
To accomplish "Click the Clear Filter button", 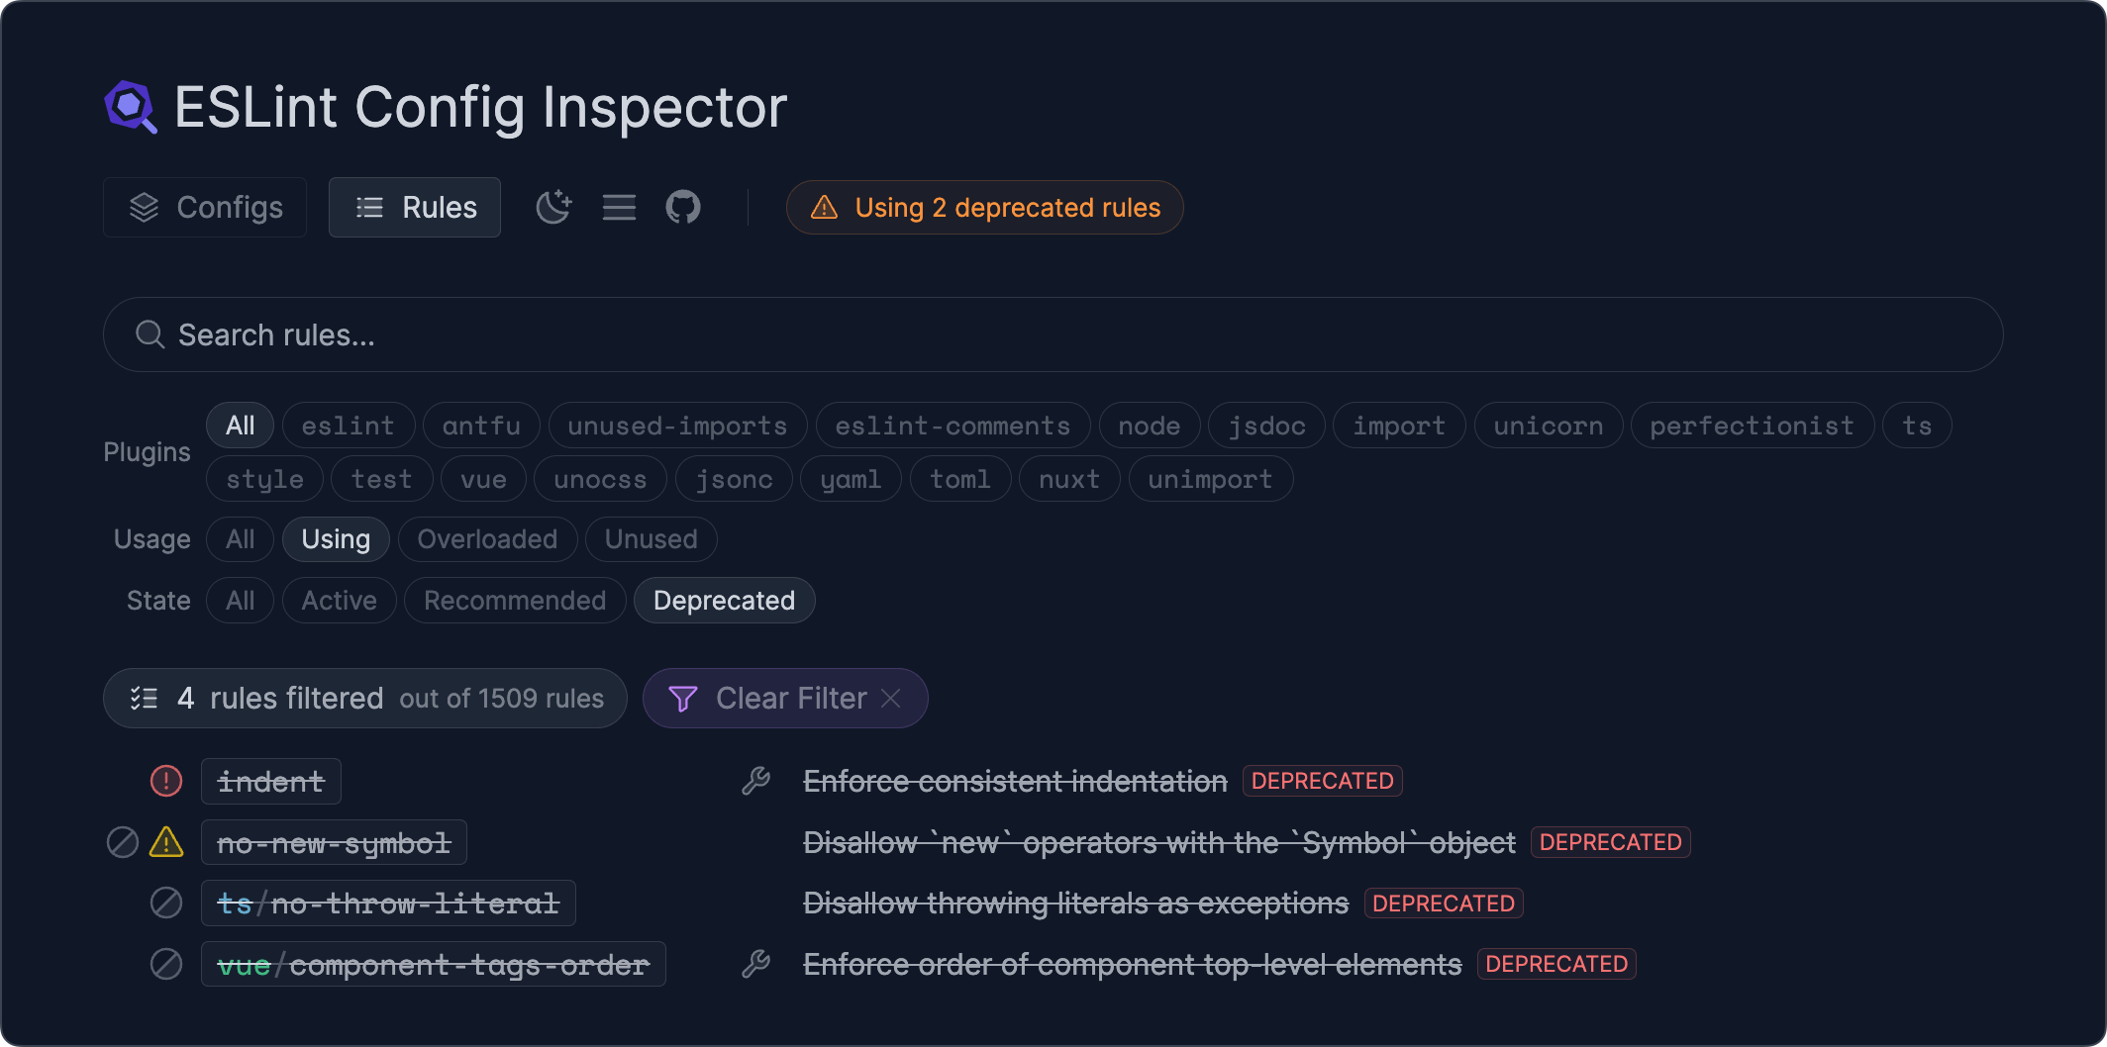I will tap(784, 698).
